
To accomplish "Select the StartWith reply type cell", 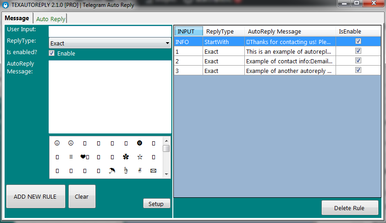I will [224, 42].
